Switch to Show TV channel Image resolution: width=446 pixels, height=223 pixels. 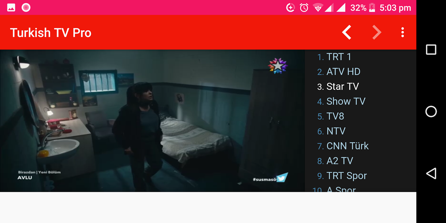coord(341,101)
